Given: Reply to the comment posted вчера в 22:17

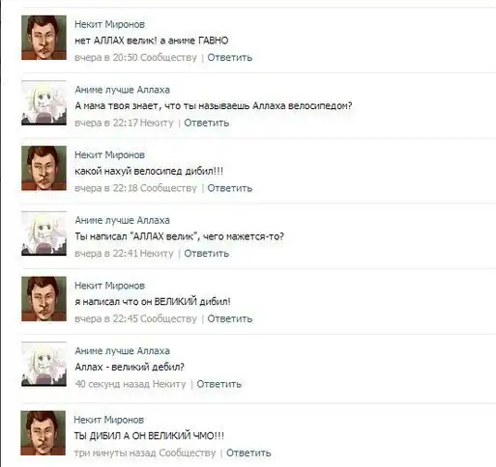Looking at the screenshot, I should 207,123.
